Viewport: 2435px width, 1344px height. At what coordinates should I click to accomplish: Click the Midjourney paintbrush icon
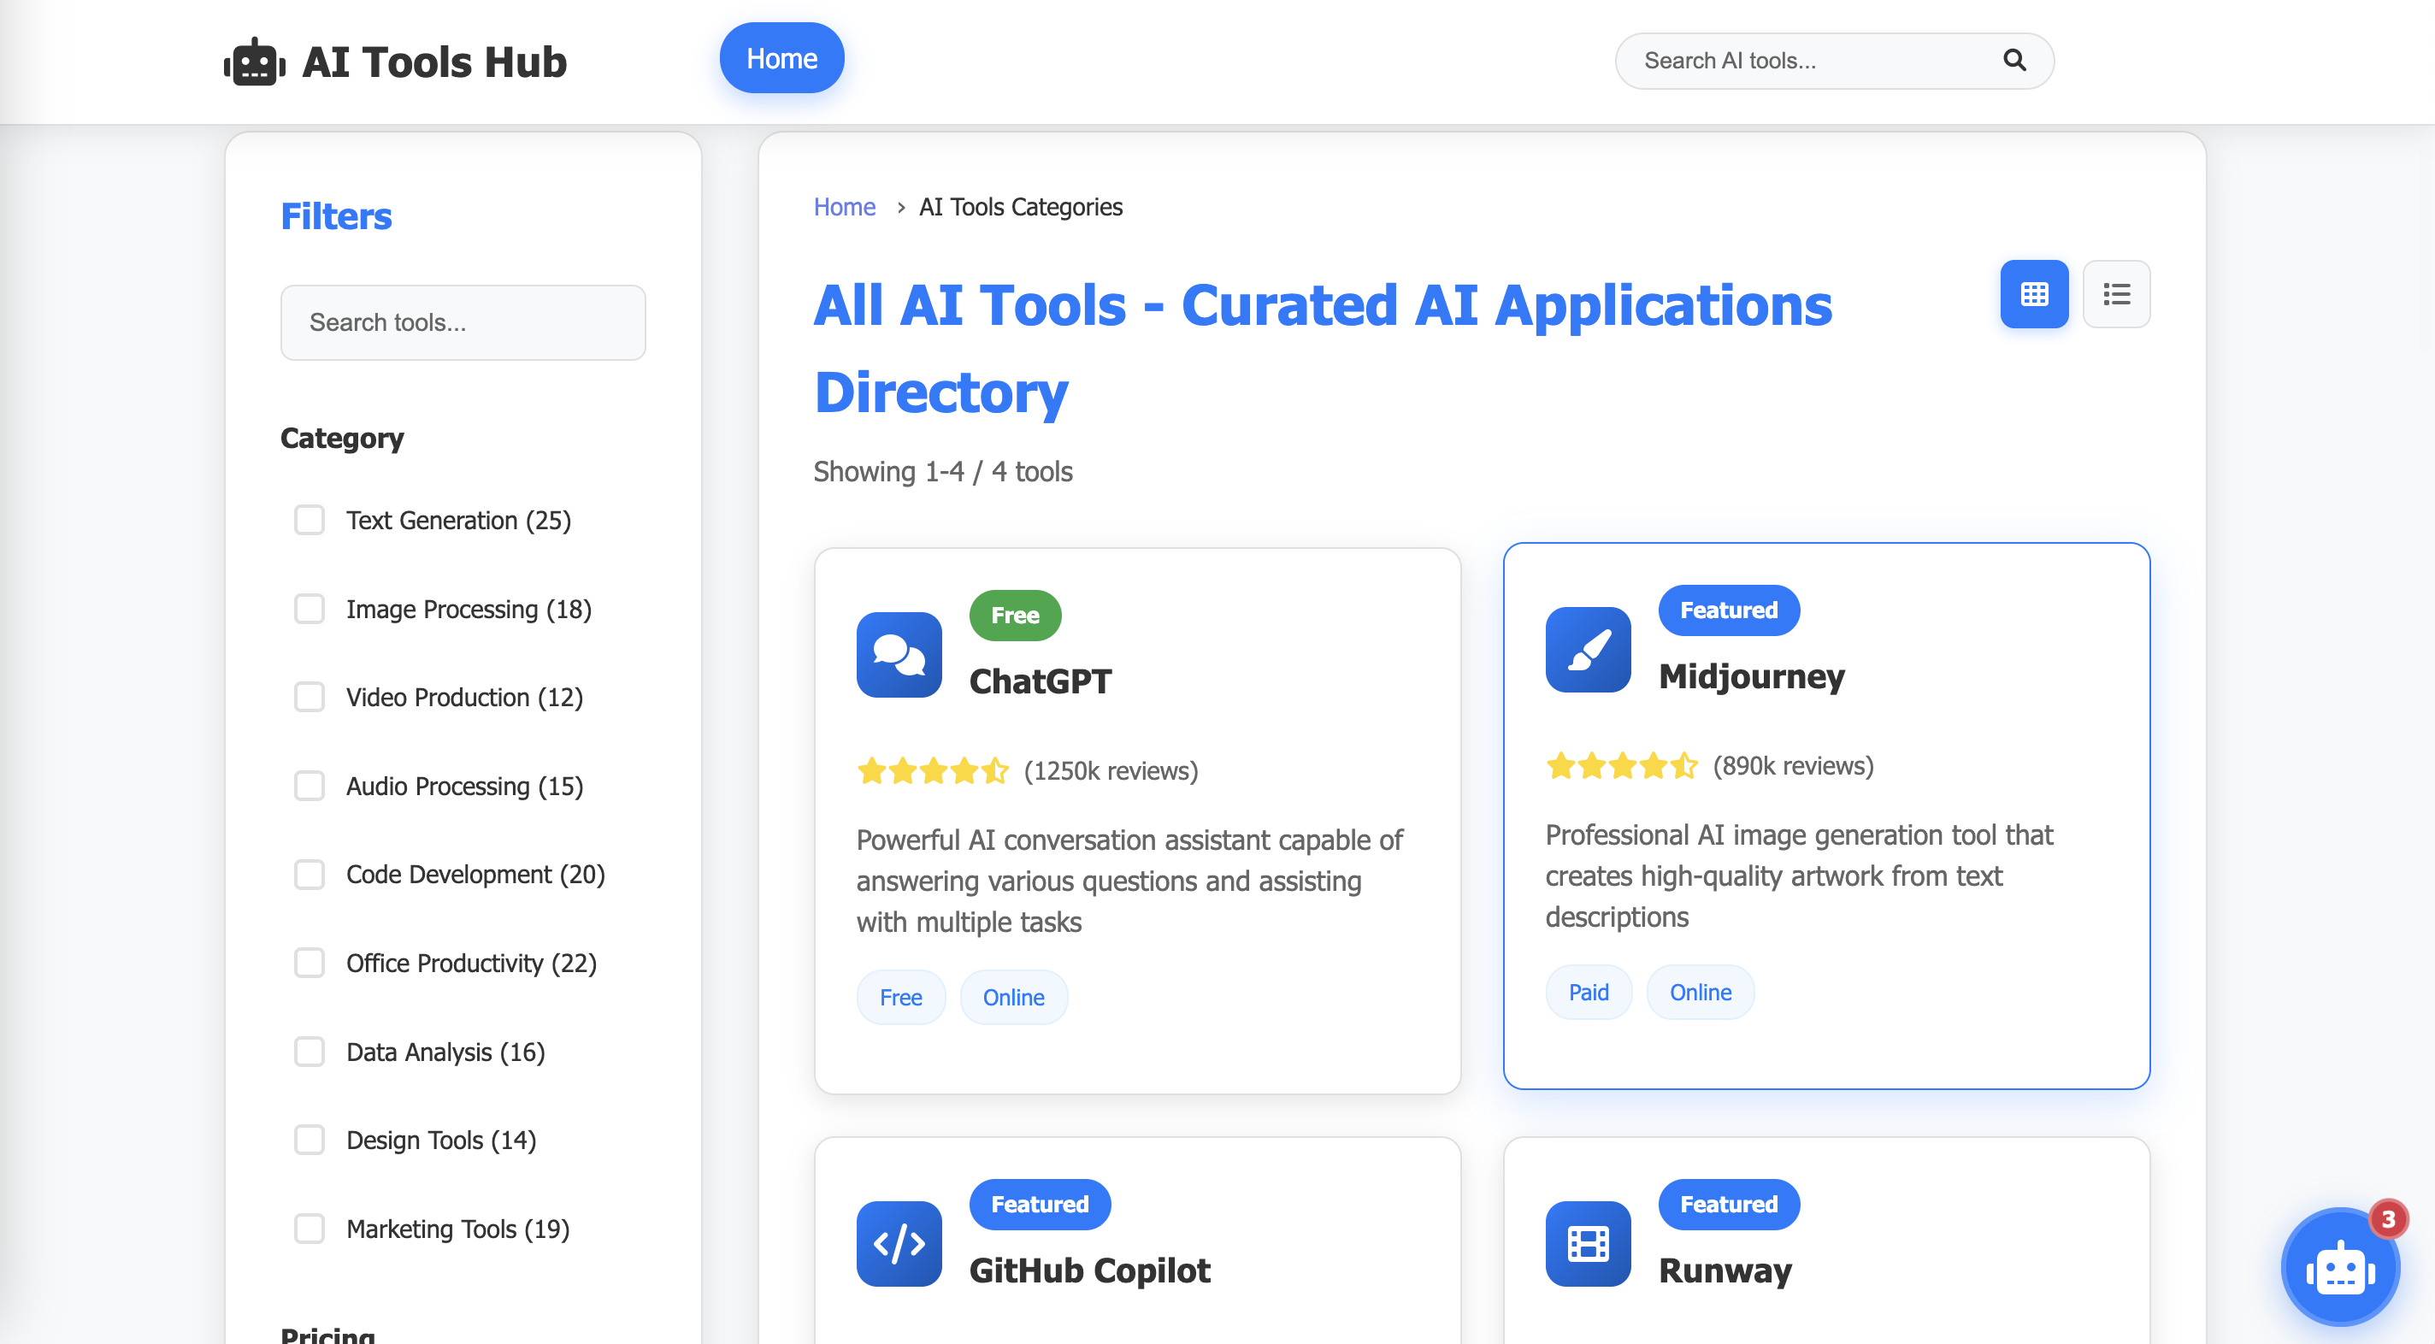click(x=1587, y=649)
